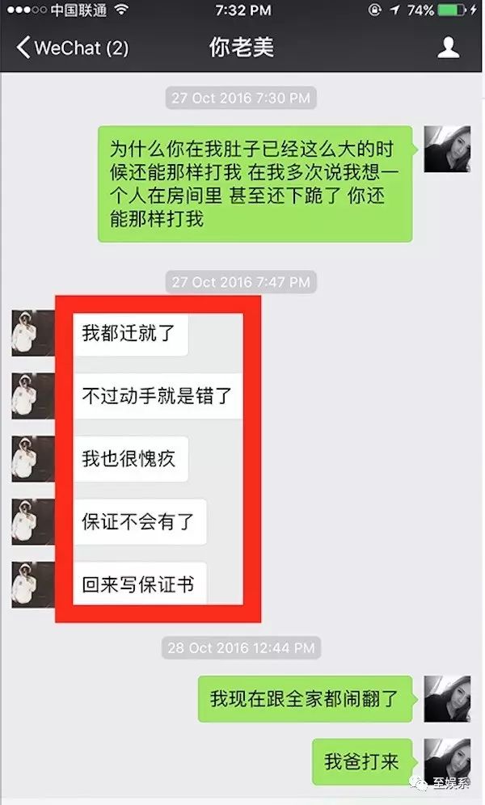485x805 pixels.
Task: Tap the location arrow status icon
Action: coord(394,10)
